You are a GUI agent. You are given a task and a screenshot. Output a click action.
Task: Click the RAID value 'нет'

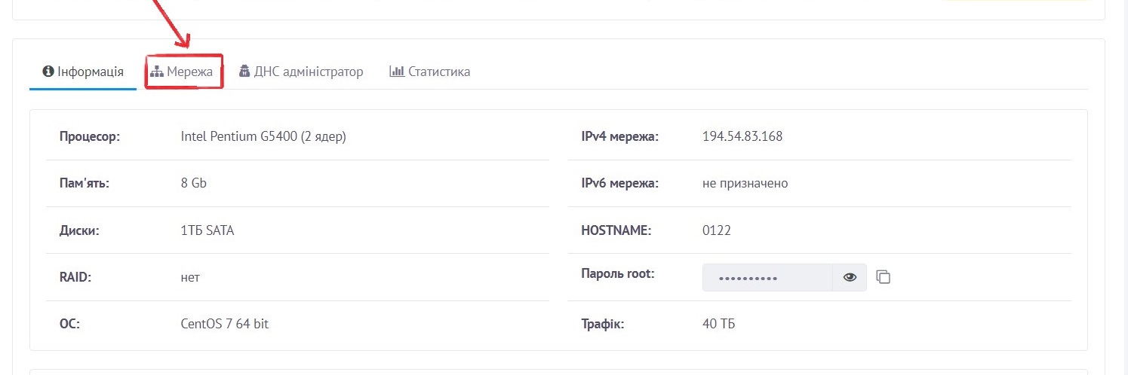click(190, 278)
